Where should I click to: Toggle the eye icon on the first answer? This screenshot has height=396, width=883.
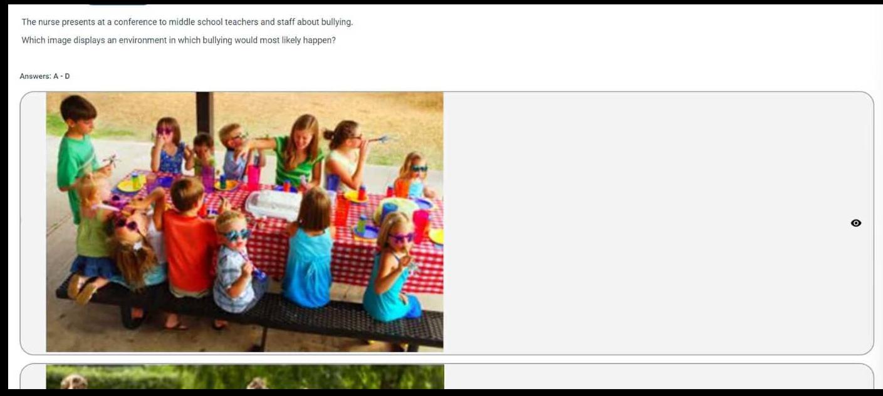tap(856, 223)
